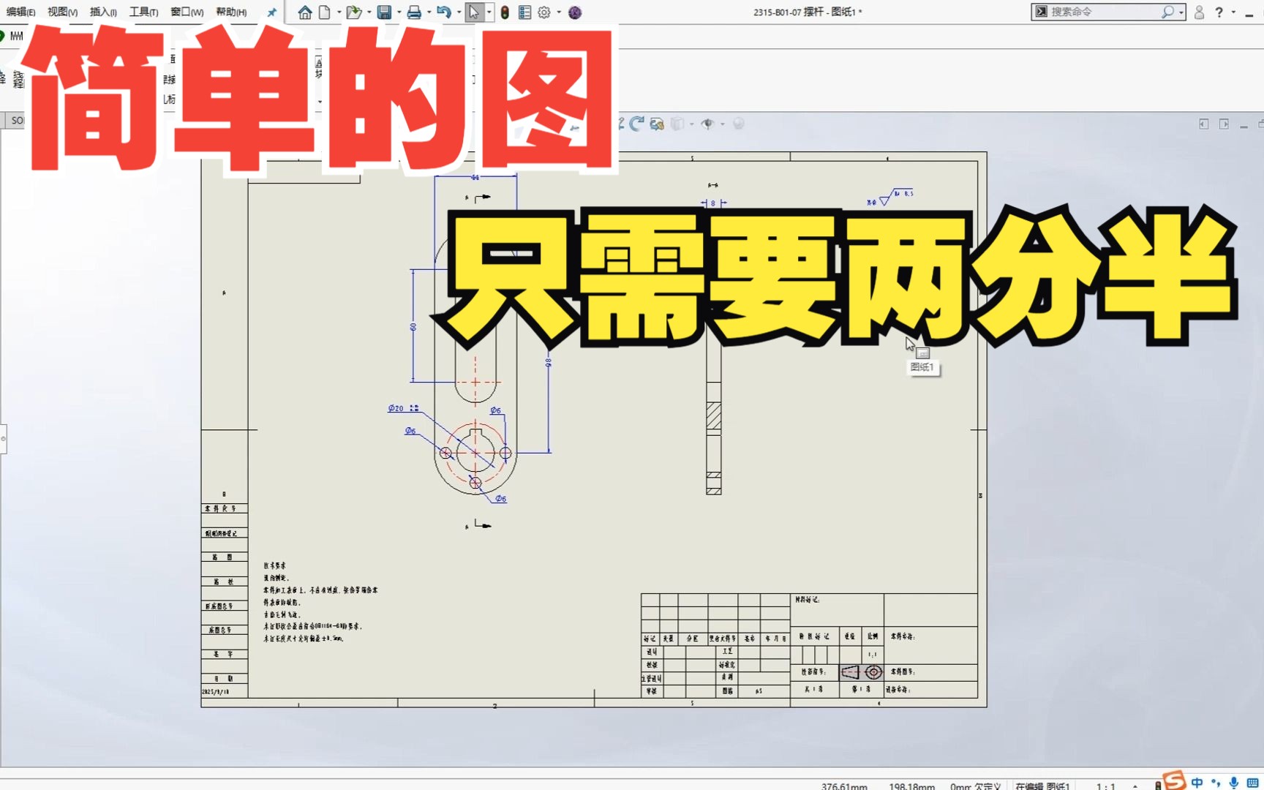Open the 窗口(W) Window menu
This screenshot has height=790, width=1264.
click(x=187, y=12)
